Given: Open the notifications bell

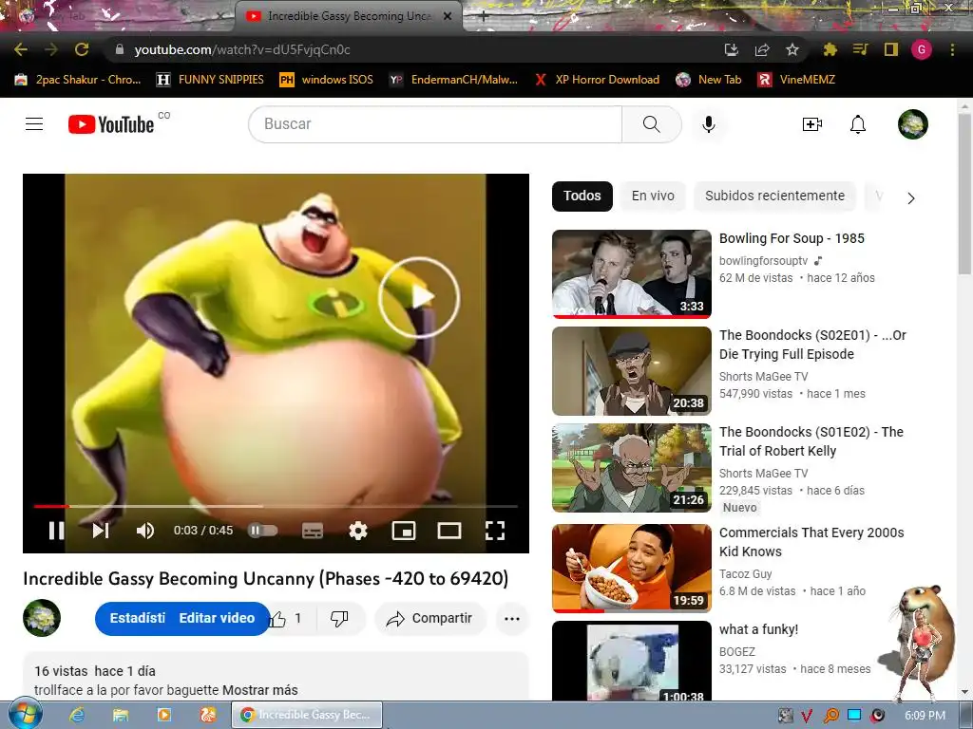Looking at the screenshot, I should click(x=858, y=124).
